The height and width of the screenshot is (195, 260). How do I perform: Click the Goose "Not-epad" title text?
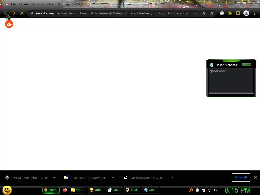[x=227, y=65]
